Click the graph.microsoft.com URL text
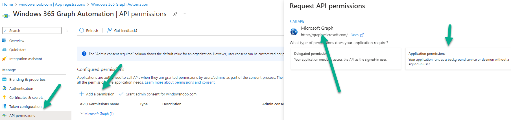 tap(324, 35)
